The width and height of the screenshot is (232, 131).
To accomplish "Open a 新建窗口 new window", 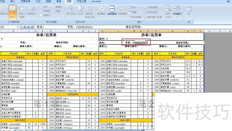I will click(102, 10).
